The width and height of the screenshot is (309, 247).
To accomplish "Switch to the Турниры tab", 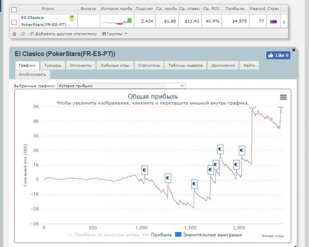I will click(x=53, y=65).
